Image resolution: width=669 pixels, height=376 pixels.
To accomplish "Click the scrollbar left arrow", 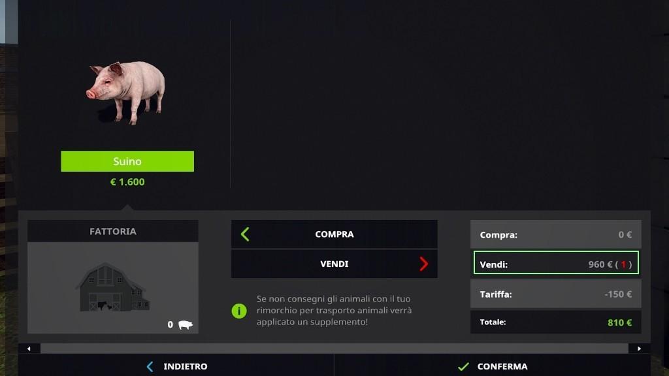I will [x=29, y=349].
